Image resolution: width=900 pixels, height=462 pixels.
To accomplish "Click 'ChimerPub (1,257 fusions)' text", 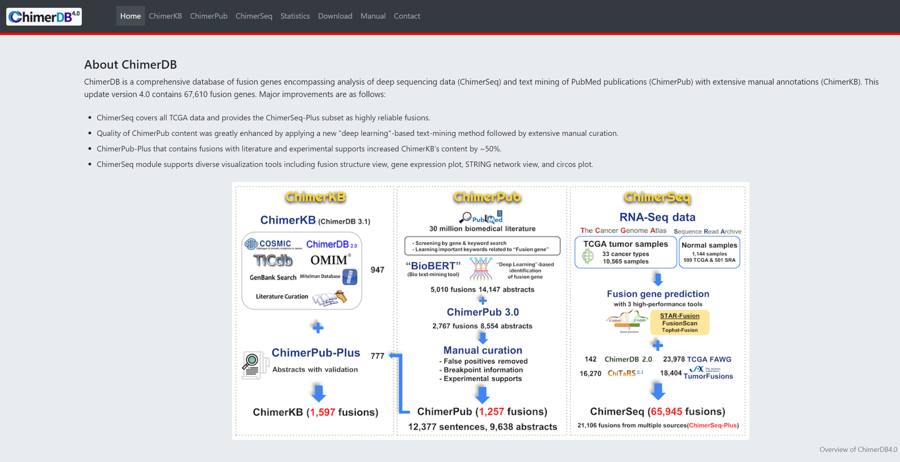I will [x=482, y=411].
